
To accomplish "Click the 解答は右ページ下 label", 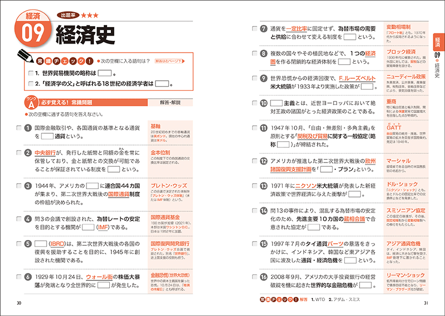I will [169, 61].
